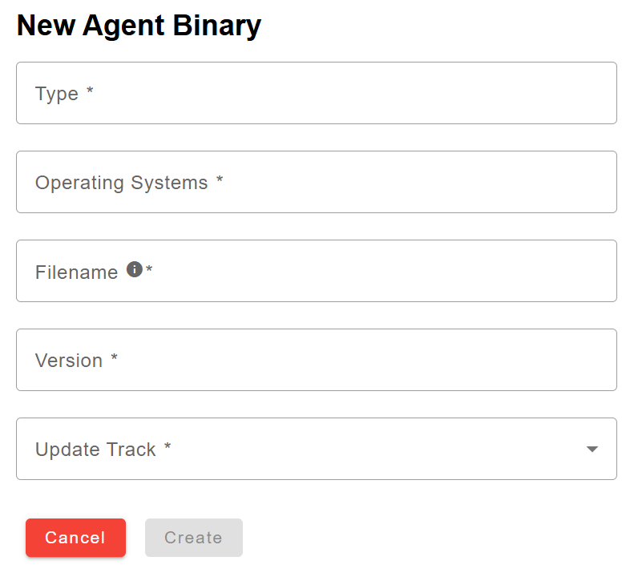This screenshot has height=581, width=634.
Task: Expand the Update Track select field
Action: [317, 449]
